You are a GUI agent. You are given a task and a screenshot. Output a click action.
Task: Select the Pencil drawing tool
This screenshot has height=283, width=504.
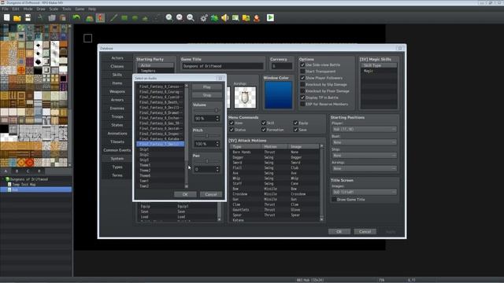113,17
